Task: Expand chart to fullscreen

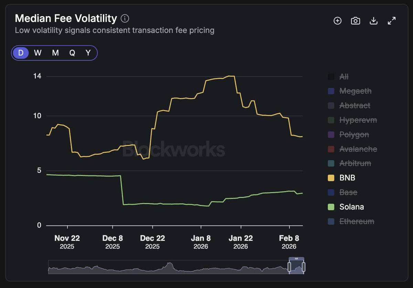Action: click(392, 21)
